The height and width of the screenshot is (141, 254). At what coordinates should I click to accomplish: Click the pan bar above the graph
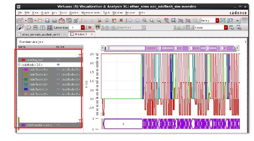(x=170, y=48)
